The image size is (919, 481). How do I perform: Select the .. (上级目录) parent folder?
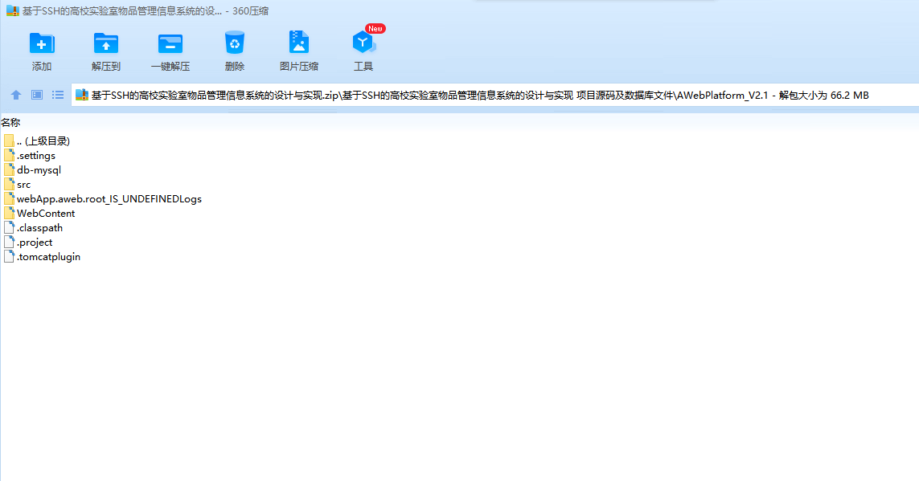[x=37, y=141]
